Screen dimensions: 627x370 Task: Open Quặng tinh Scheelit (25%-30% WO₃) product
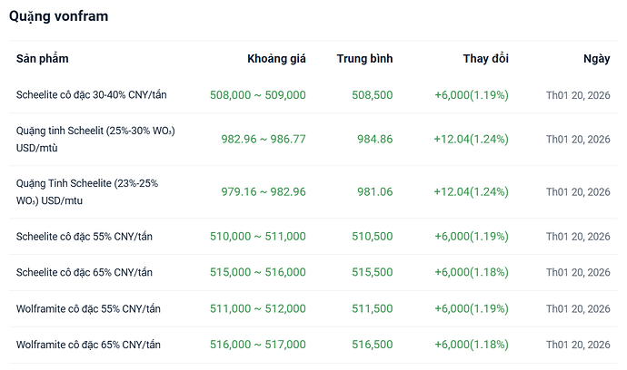point(95,139)
